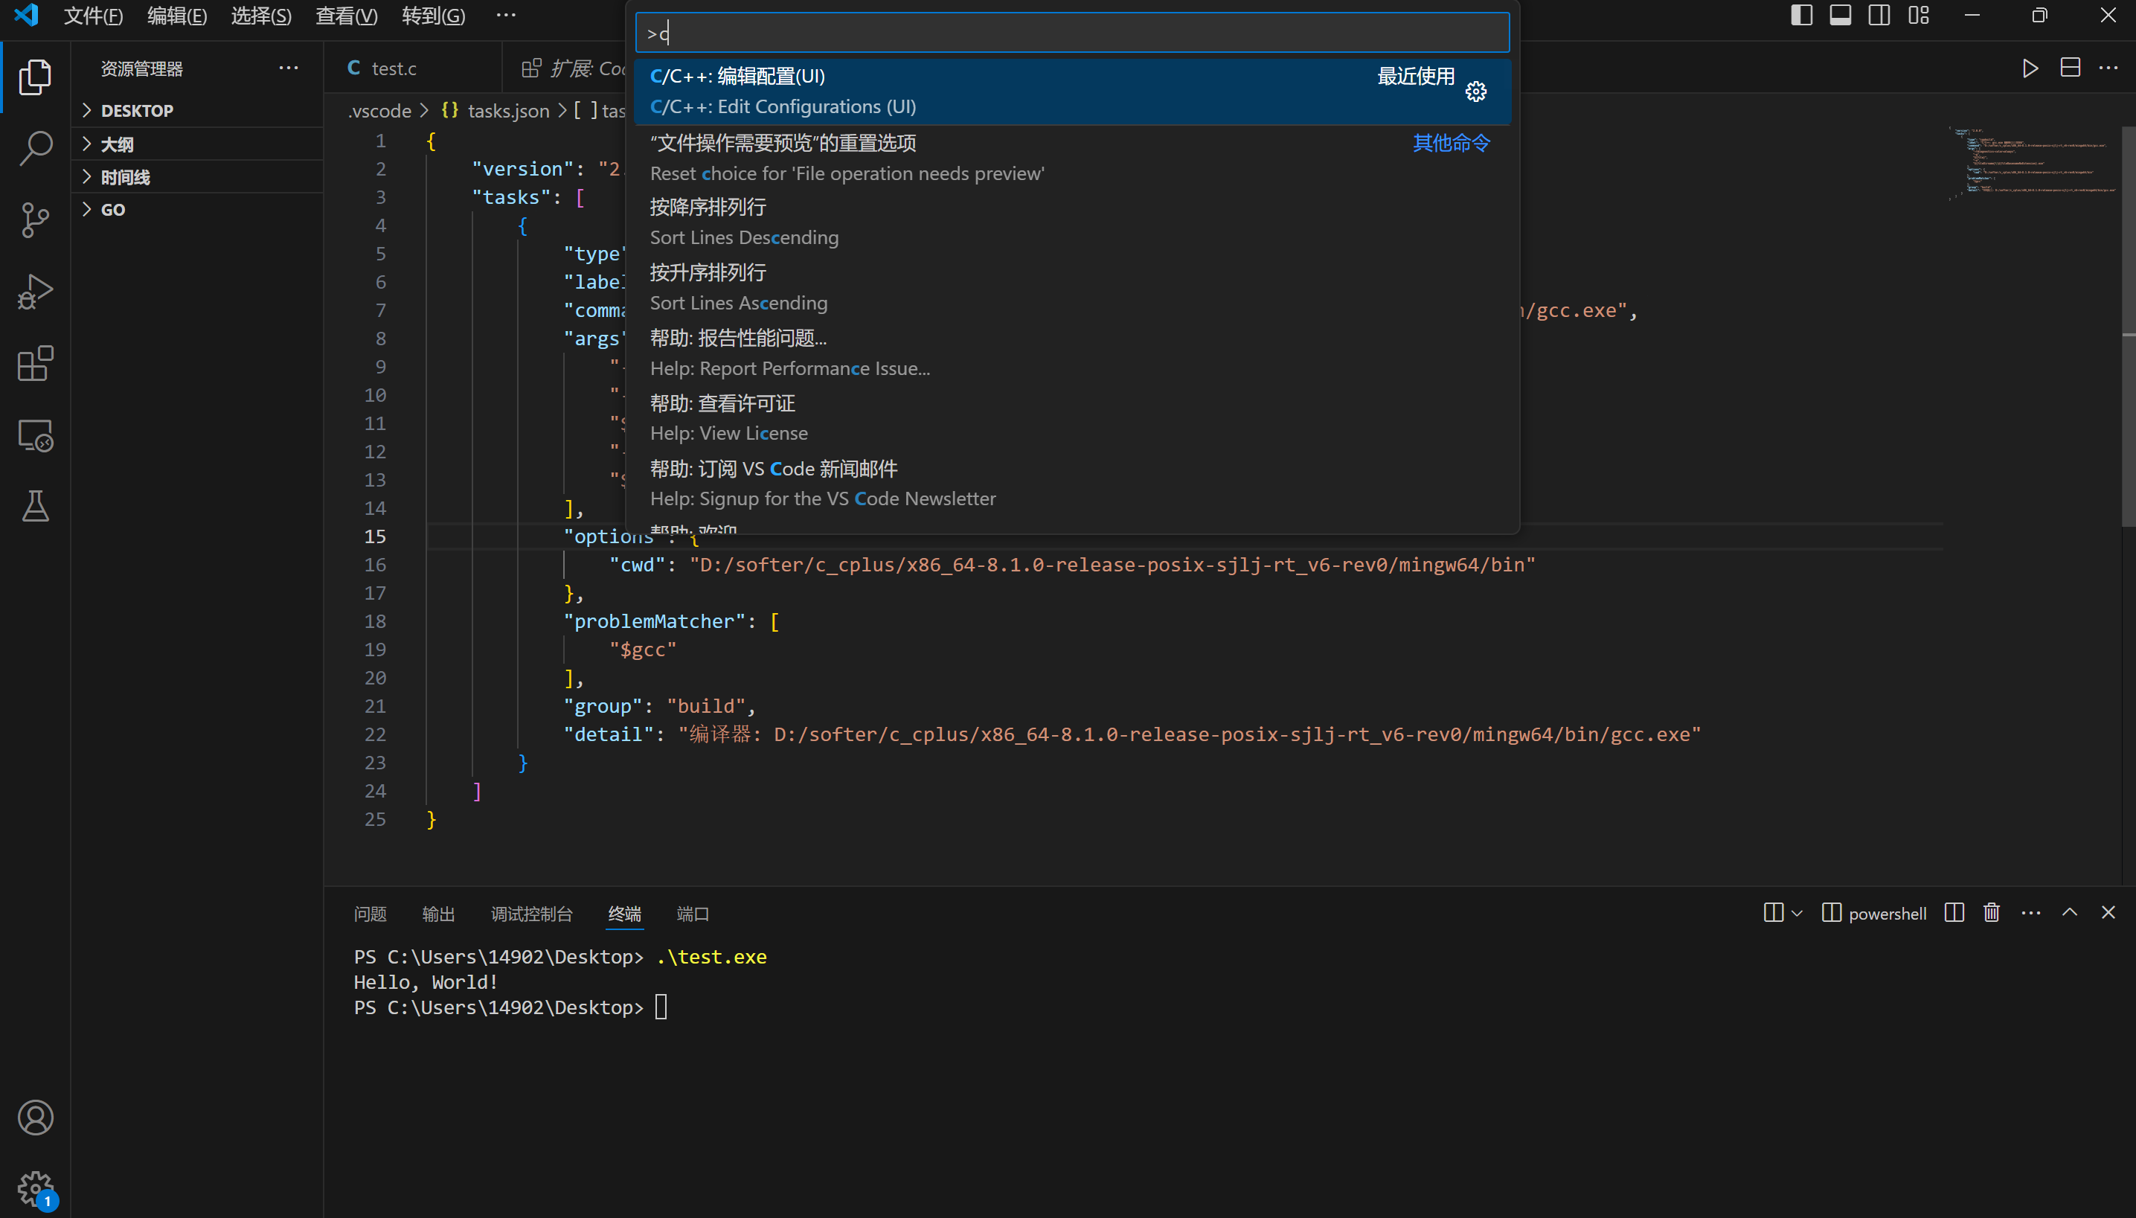
Task: Open the 选择(S) menu
Action: click(x=261, y=15)
